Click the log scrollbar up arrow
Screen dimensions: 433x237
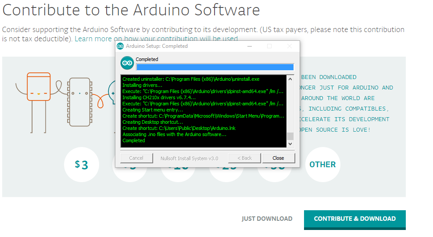click(x=290, y=79)
